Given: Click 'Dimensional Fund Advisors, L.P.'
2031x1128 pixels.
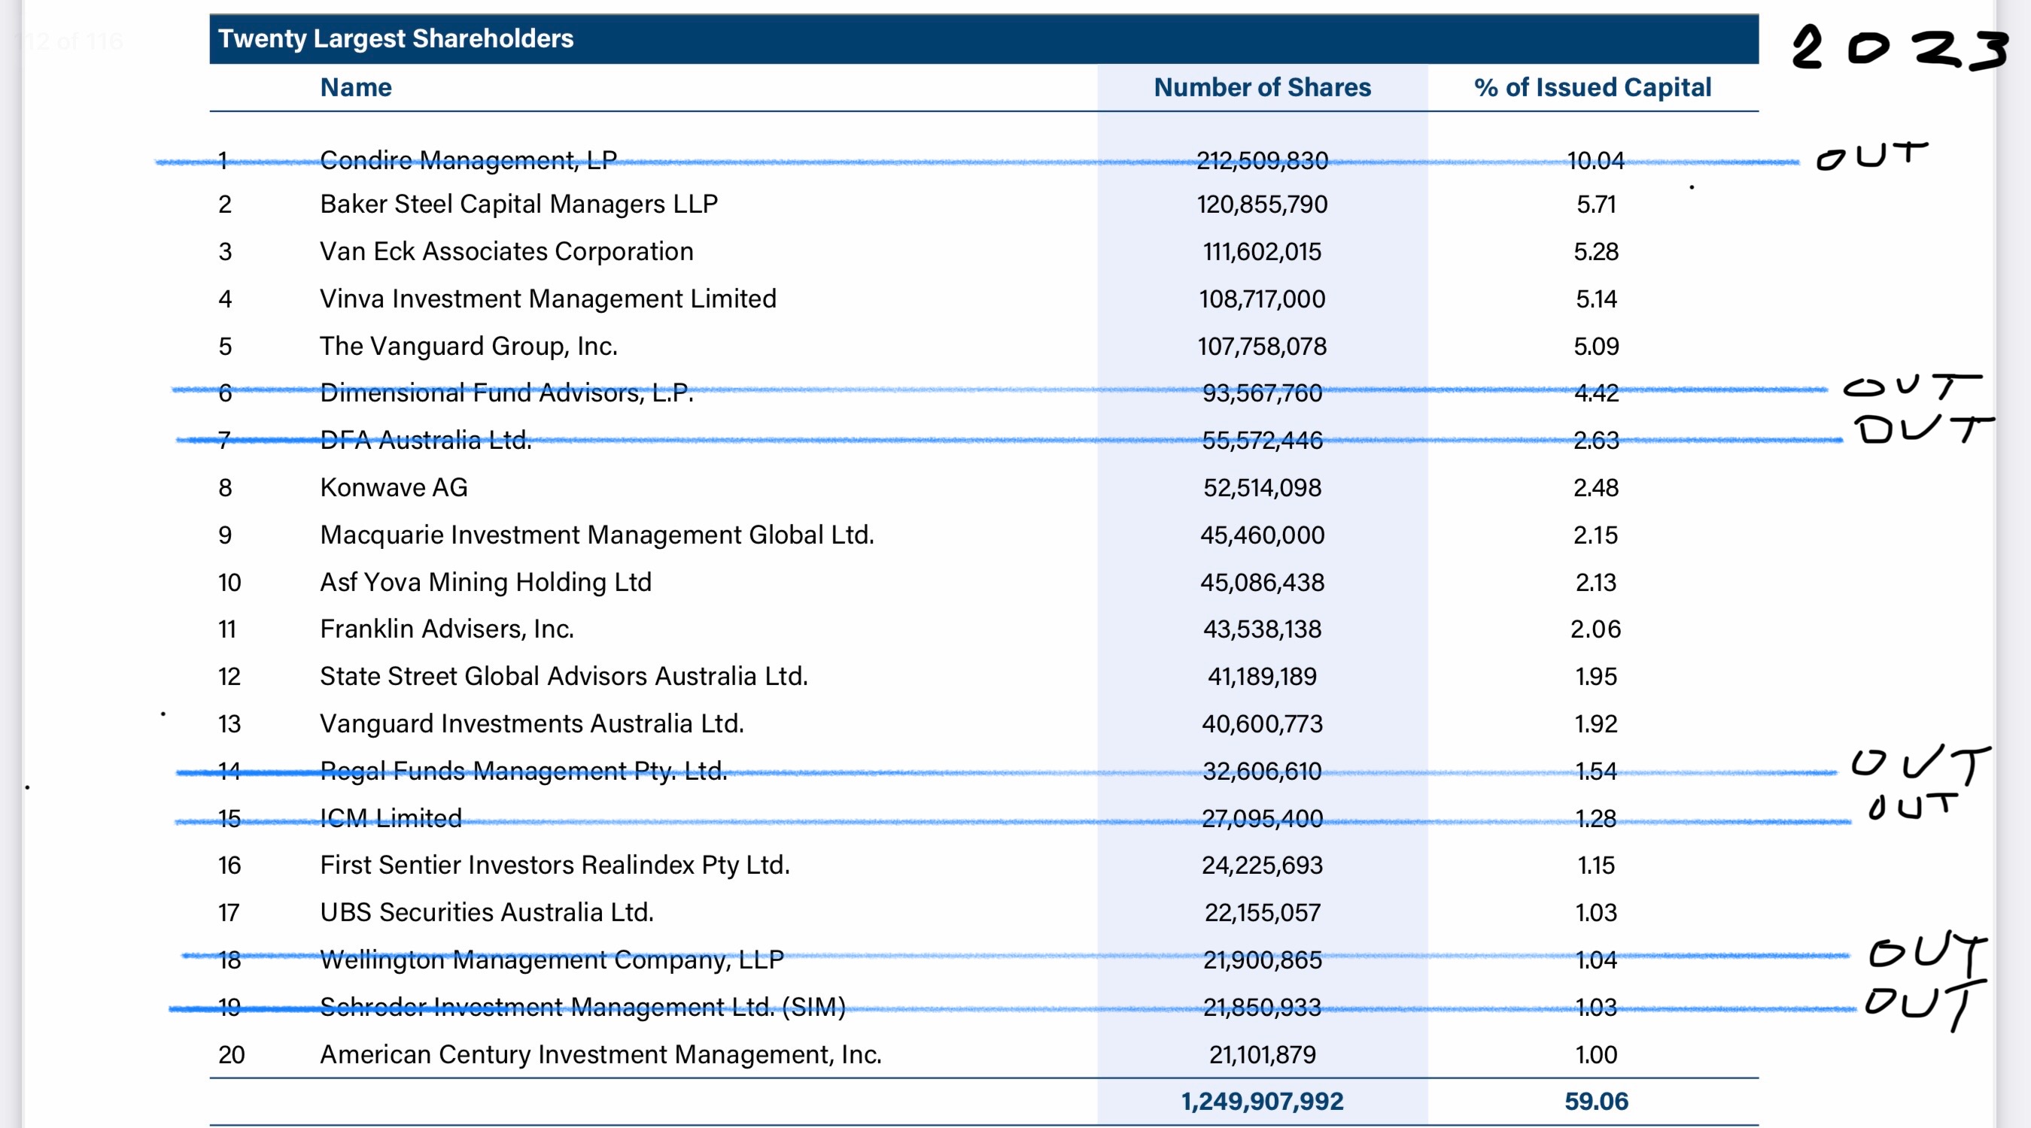Looking at the screenshot, I should (507, 393).
